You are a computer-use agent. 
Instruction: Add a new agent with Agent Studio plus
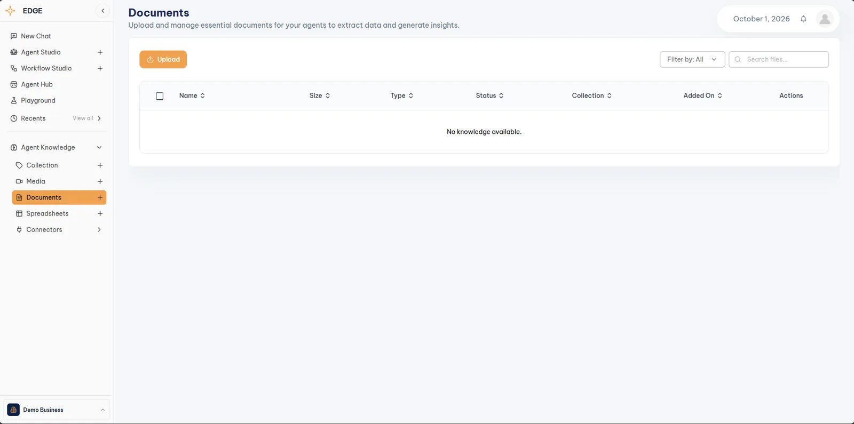(100, 52)
